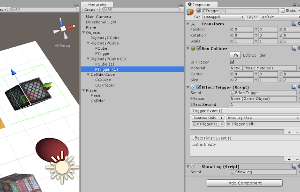Click the Show Log script help icon
Viewport: 300px width, 192px height.
click(x=294, y=166)
